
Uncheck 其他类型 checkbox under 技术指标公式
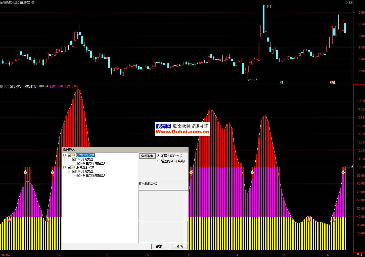coord(74,159)
